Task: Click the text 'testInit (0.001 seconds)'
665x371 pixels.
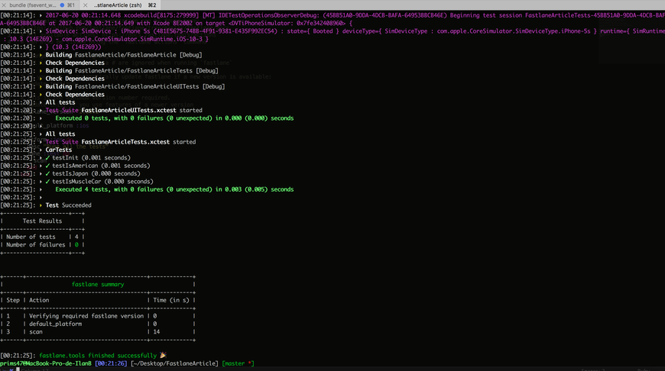Action: point(91,158)
